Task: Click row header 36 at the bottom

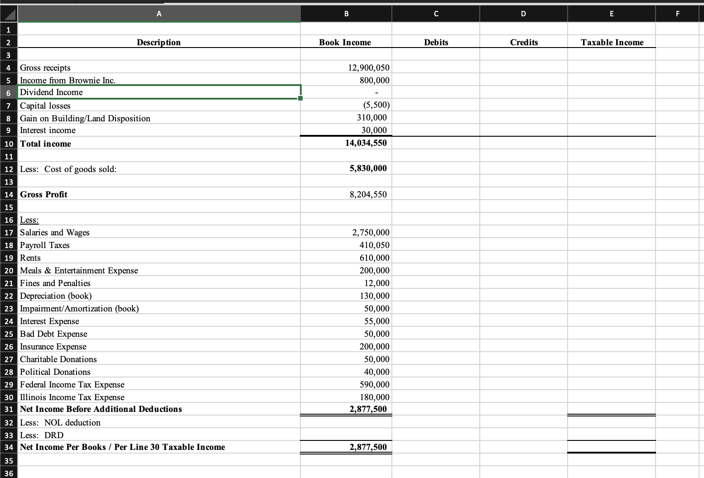Action: pyautogui.click(x=8, y=473)
